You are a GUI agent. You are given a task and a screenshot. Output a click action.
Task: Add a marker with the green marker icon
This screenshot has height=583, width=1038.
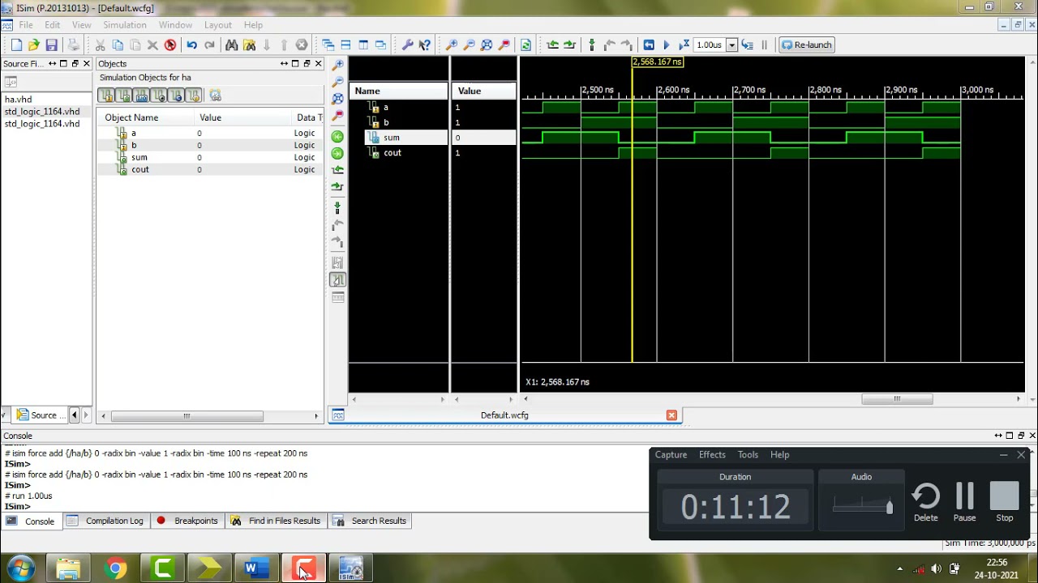pyautogui.click(x=592, y=45)
